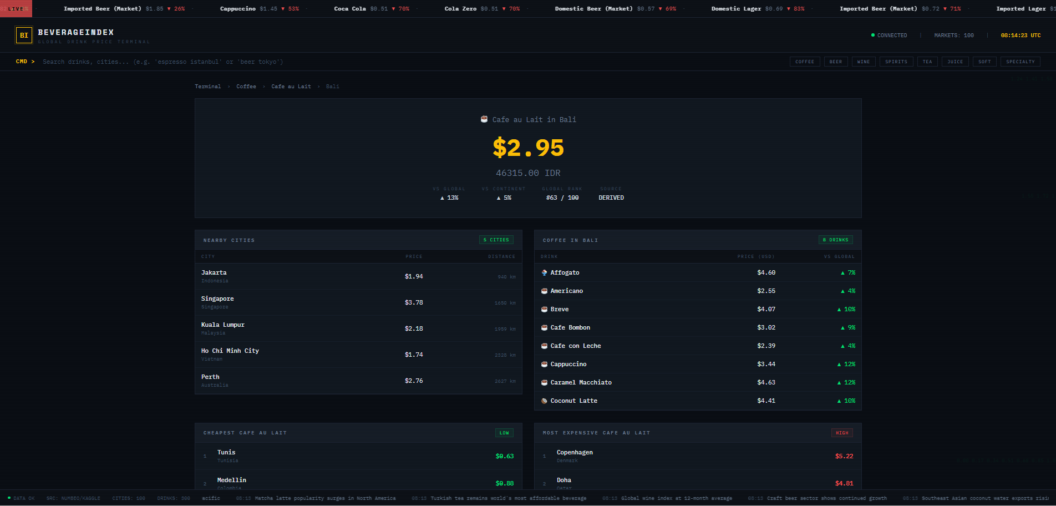The height and width of the screenshot is (506, 1056).
Task: Open the Ho Chi Minh City row
Action: point(358,355)
